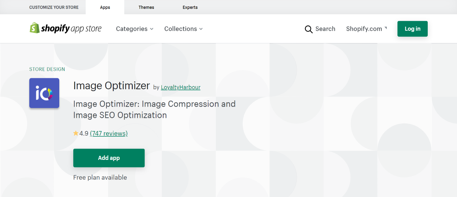This screenshot has width=457, height=197.
Task: Click the Image Optimizer app icon
Action: (44, 93)
